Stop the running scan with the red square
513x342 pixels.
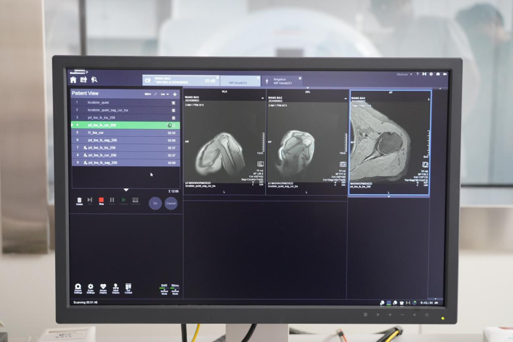coord(102,201)
